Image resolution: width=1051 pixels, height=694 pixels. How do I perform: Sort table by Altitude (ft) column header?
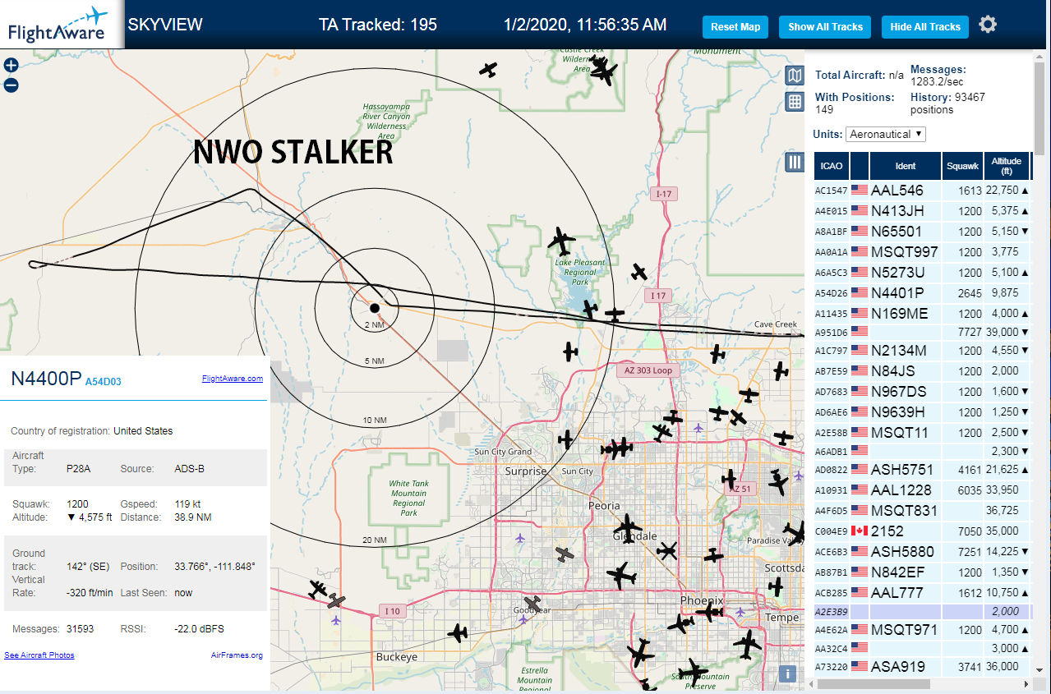1007,166
